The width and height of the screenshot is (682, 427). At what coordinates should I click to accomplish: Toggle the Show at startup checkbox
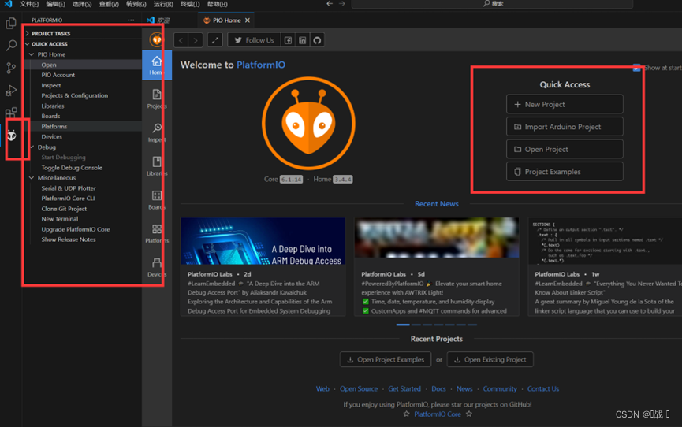[x=636, y=68]
